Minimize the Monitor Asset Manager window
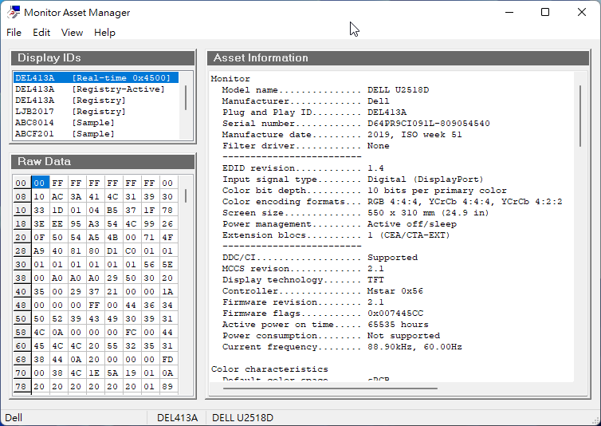 pyautogui.click(x=509, y=12)
